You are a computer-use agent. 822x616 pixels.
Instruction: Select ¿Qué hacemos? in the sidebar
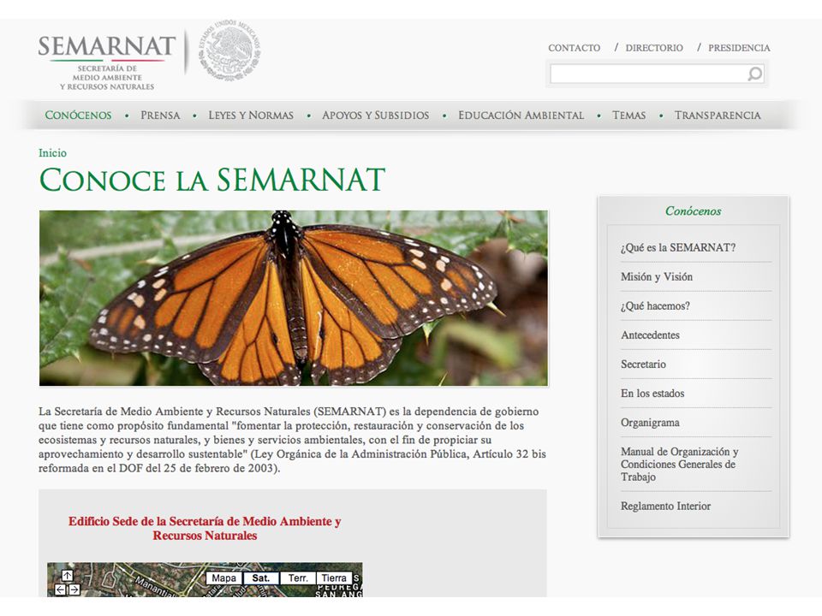[x=655, y=306]
